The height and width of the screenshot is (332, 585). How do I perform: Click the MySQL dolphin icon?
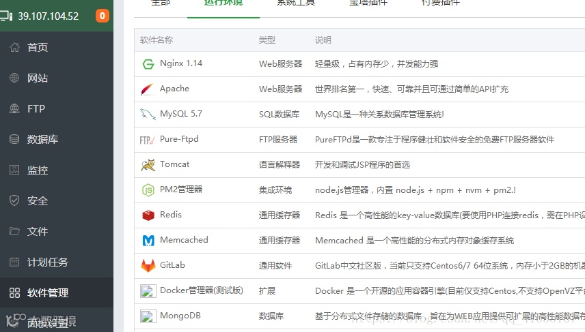(148, 114)
